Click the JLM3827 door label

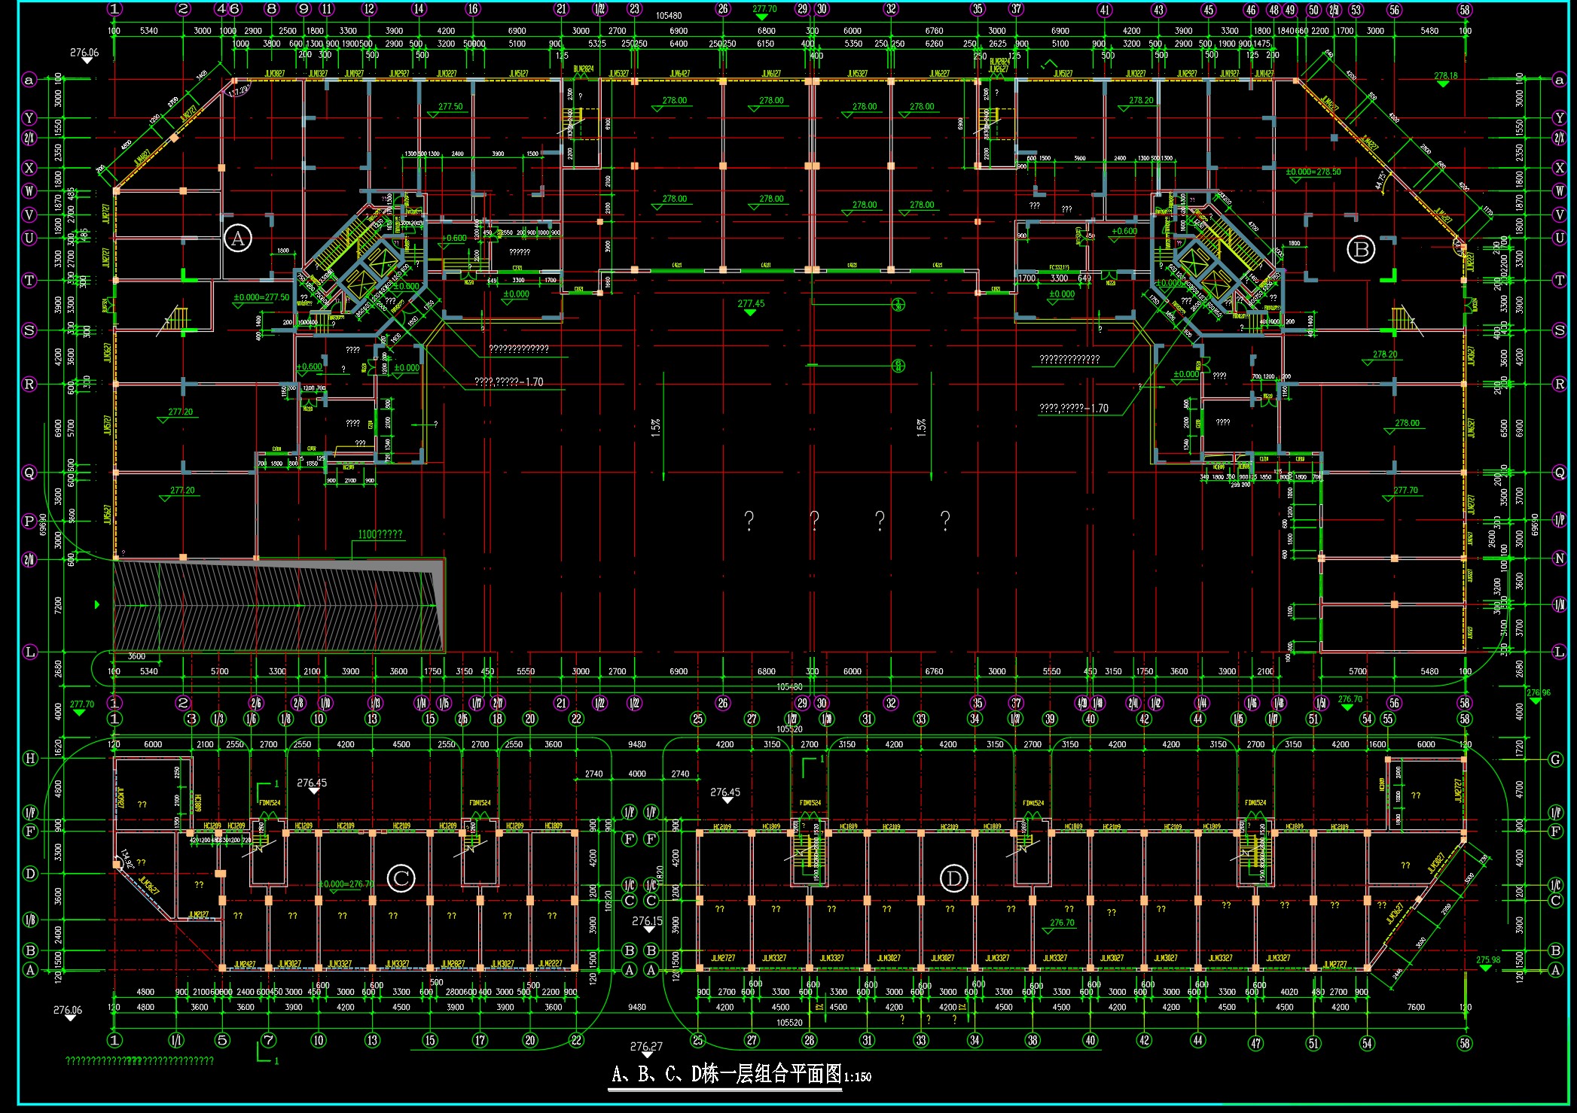coord(275,74)
